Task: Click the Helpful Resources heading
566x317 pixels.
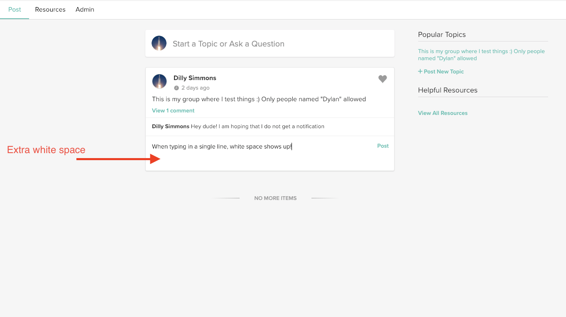Action: point(448,90)
